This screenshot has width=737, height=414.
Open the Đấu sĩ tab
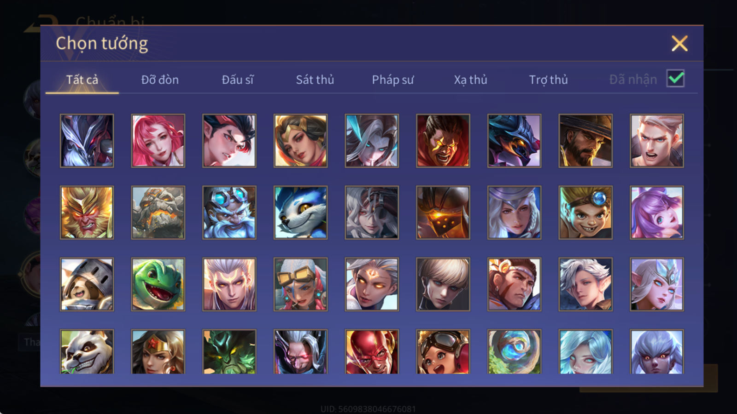pyautogui.click(x=238, y=80)
